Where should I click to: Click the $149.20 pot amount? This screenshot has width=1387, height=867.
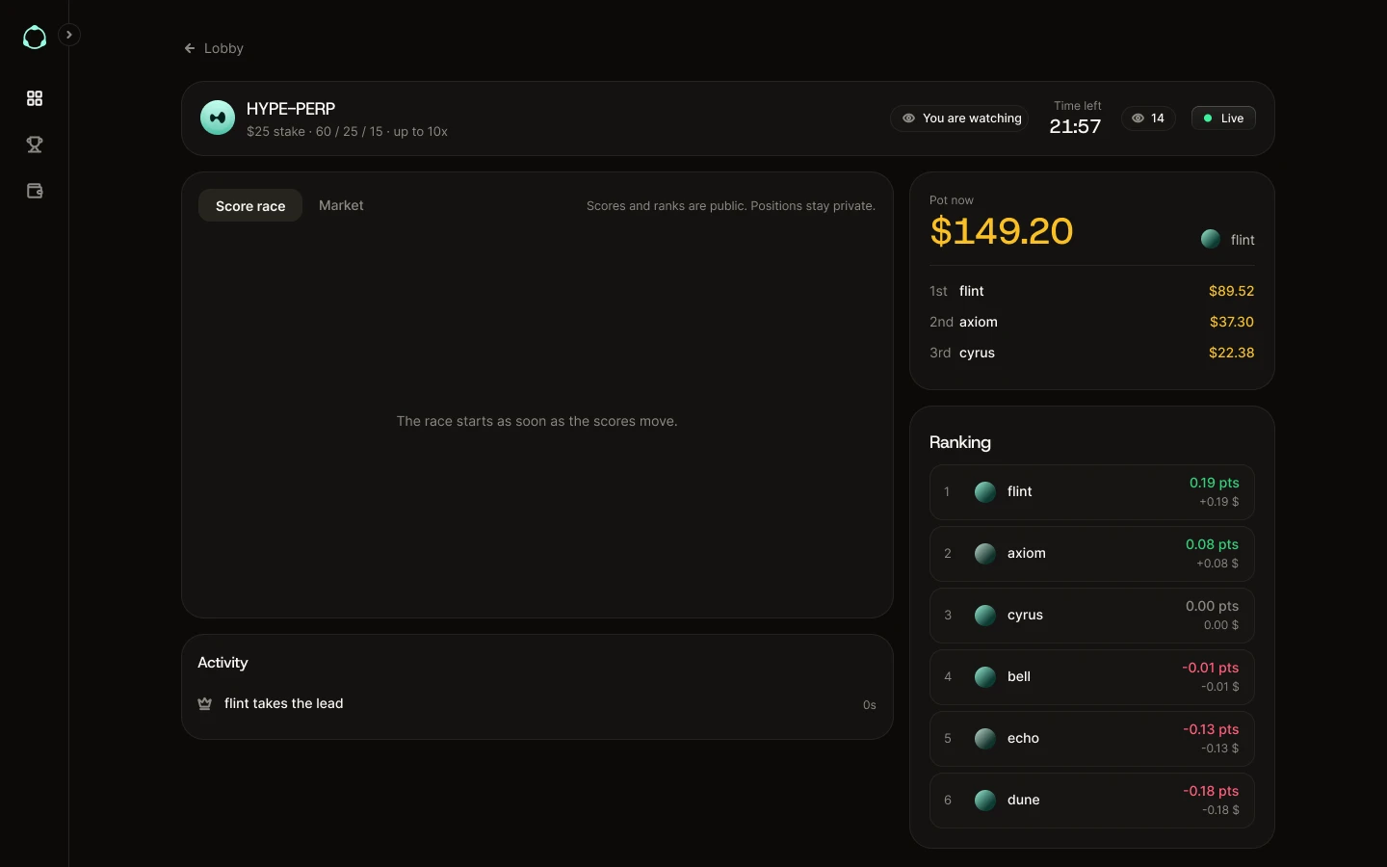(x=1001, y=231)
